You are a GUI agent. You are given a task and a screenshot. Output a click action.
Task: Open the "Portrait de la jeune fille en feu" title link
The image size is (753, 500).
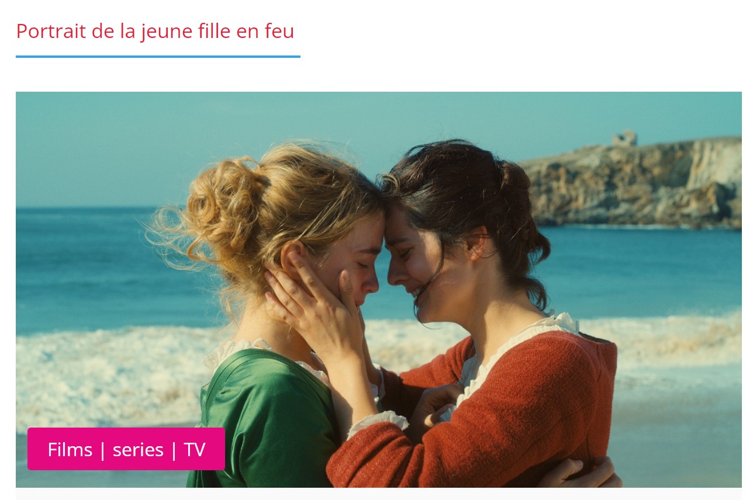155,31
